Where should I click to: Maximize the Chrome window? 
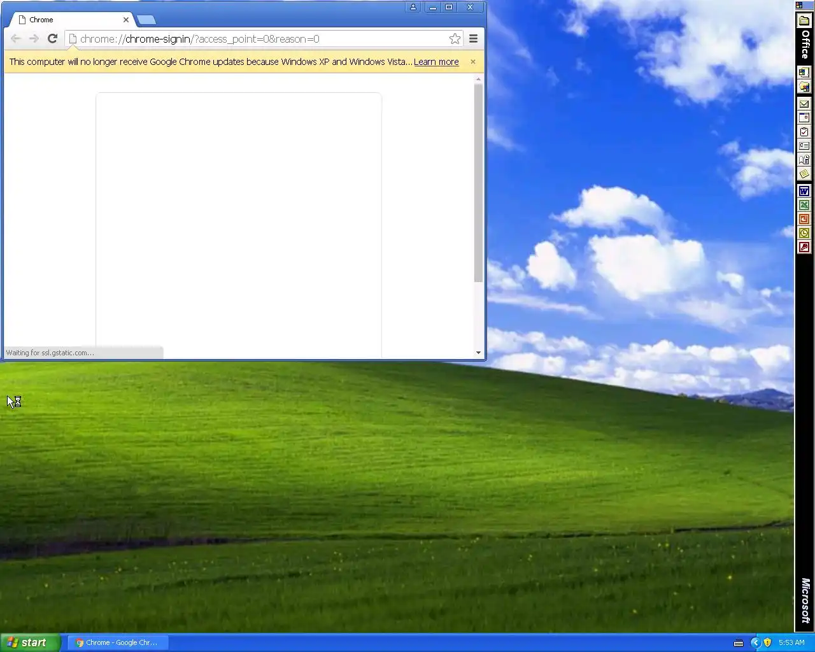click(x=449, y=7)
